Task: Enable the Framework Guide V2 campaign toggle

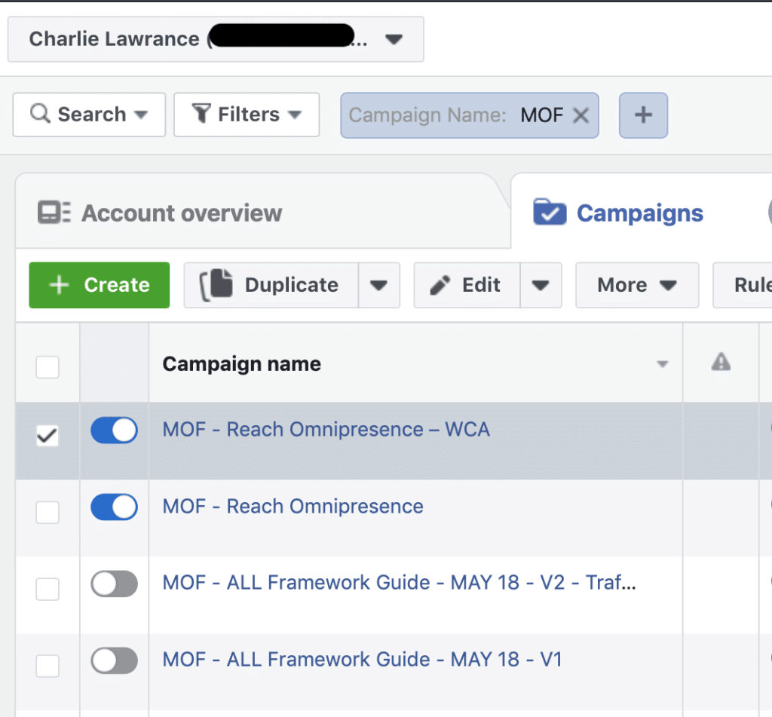Action: tap(114, 584)
